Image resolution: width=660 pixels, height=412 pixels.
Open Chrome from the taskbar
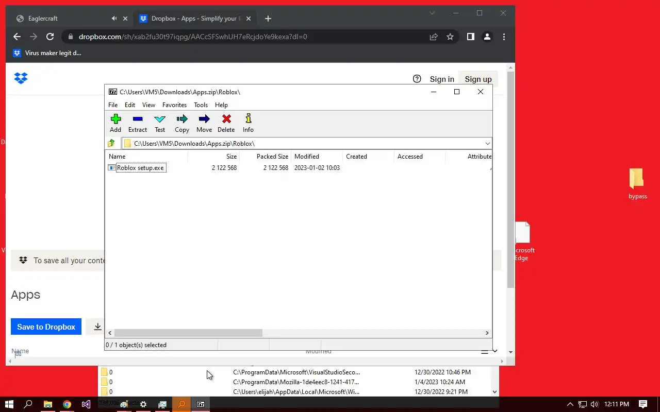pyautogui.click(x=67, y=404)
